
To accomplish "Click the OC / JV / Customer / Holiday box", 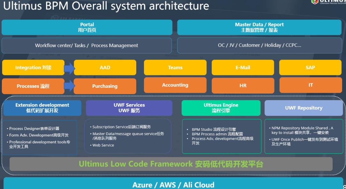I will tap(259, 45).
